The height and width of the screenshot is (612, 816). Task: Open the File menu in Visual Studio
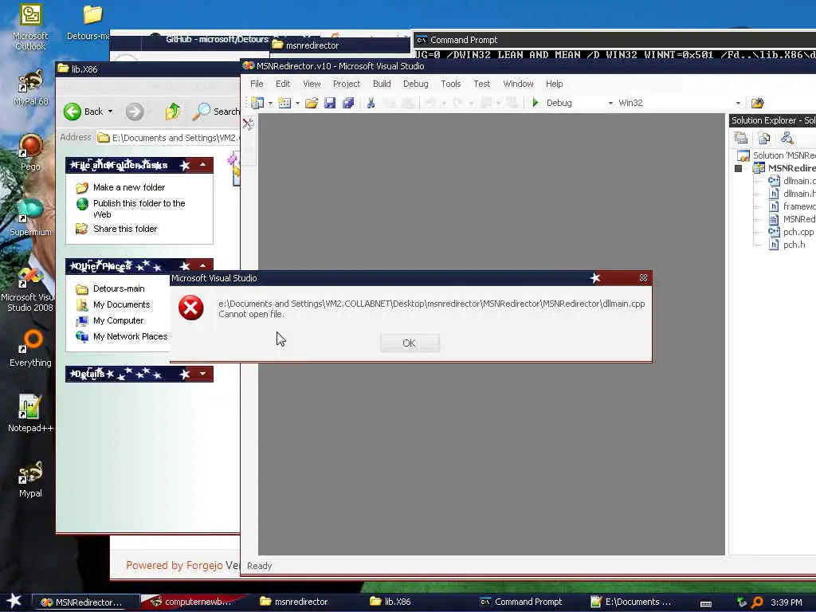click(x=257, y=84)
